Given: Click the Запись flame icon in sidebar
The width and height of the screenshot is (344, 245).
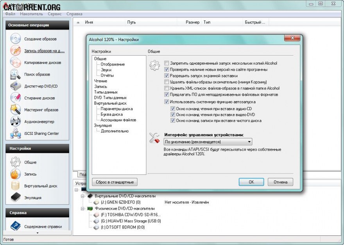Looking at the screenshot, I should pyautogui.click(x=15, y=174).
